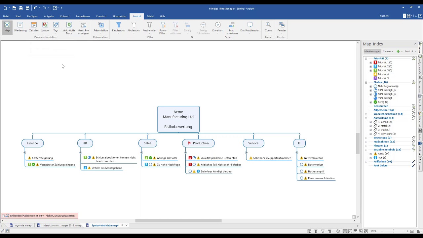Click the horizontal scrollbar thumb

point(178,220)
